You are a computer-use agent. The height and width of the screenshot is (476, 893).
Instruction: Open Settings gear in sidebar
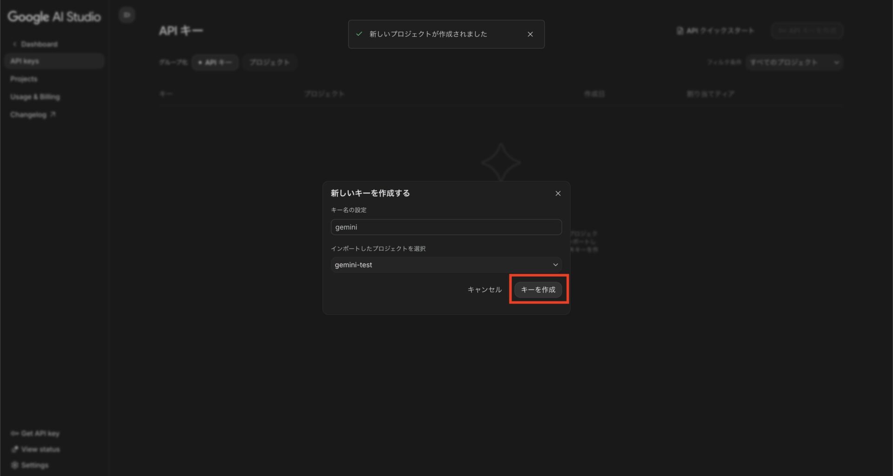tap(15, 465)
